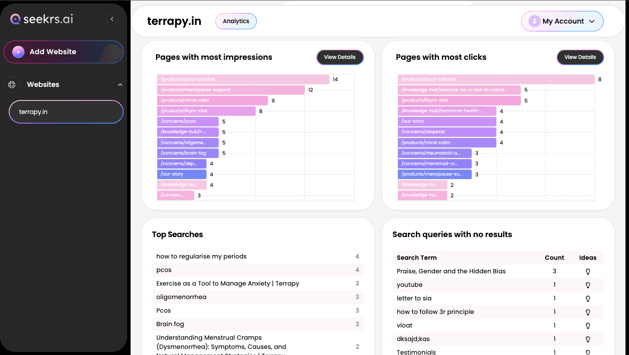Click the /products/thyro-vital clicks bar

click(460, 100)
